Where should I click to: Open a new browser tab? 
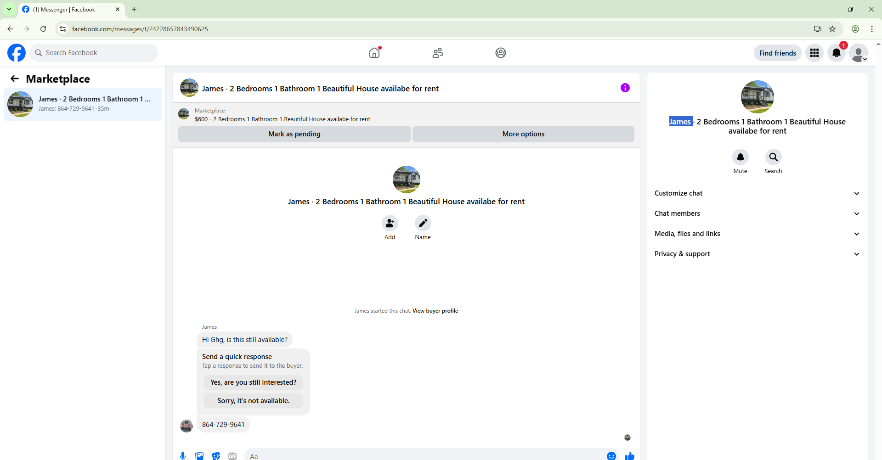134,9
